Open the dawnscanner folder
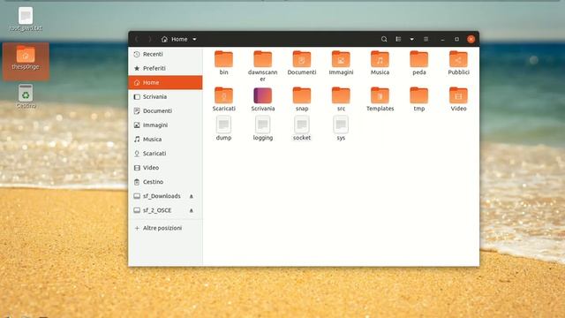 pos(263,59)
